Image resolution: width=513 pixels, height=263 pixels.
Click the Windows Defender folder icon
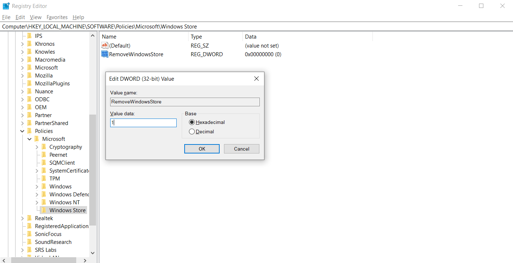tap(44, 194)
